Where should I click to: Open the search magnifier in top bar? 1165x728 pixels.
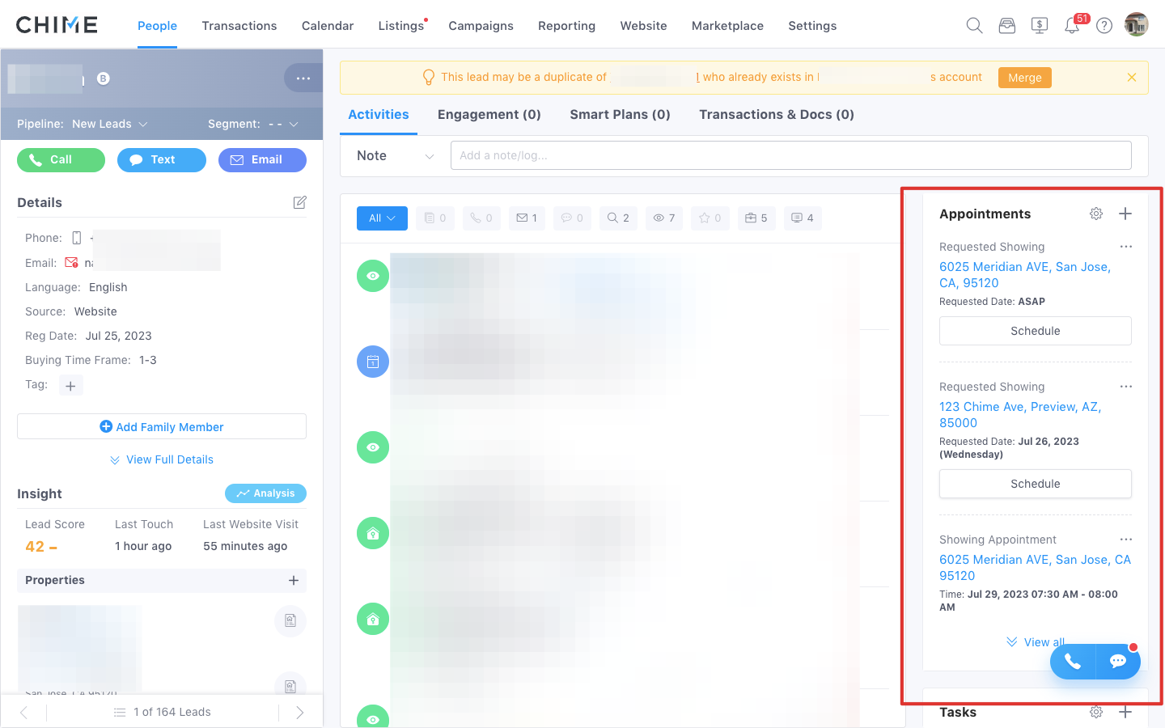point(974,26)
